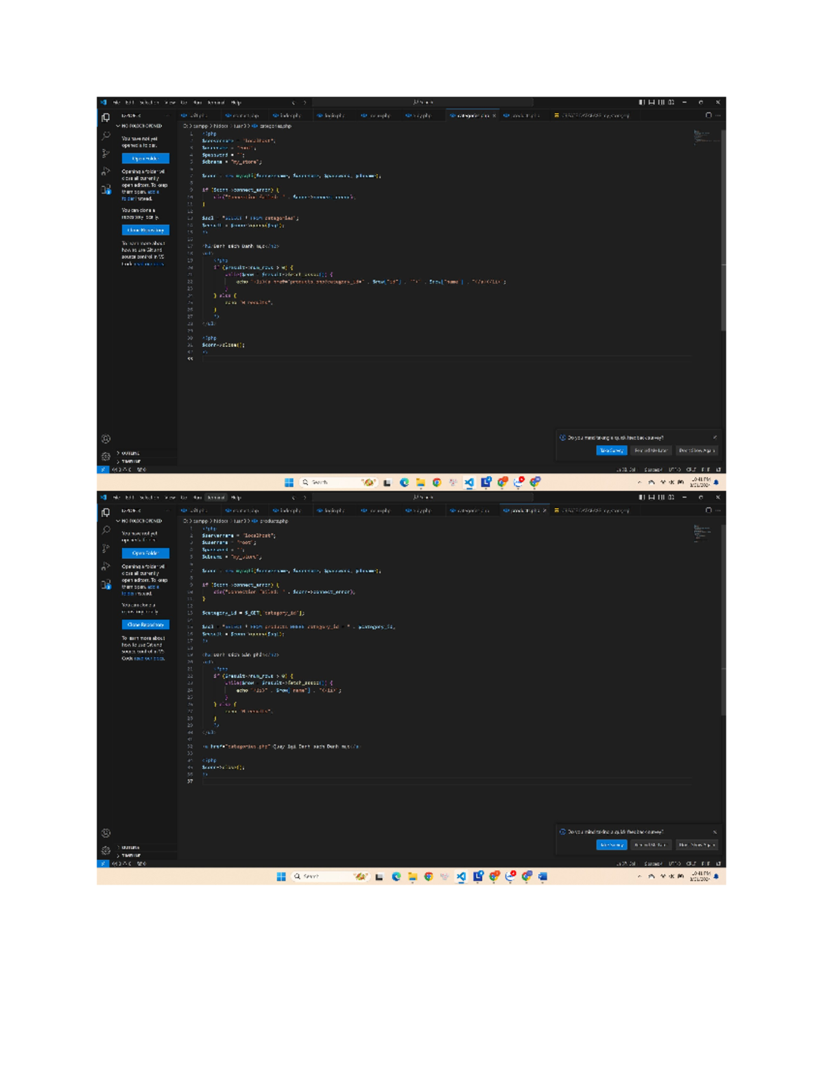Open Explorer view in the categories.php window
Screen dimensions: 823x1065
point(106,118)
